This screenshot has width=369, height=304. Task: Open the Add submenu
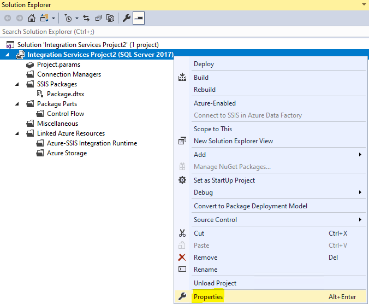[270, 155]
